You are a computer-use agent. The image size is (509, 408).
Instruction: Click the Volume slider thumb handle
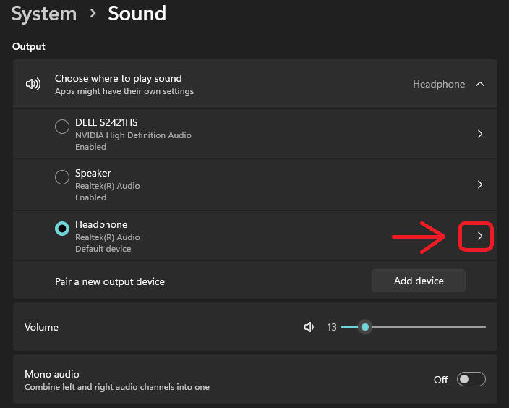click(x=365, y=327)
